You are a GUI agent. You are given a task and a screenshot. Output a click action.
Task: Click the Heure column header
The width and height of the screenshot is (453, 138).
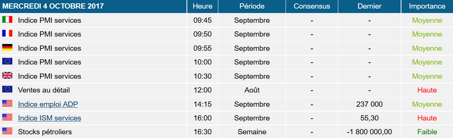point(203,6)
